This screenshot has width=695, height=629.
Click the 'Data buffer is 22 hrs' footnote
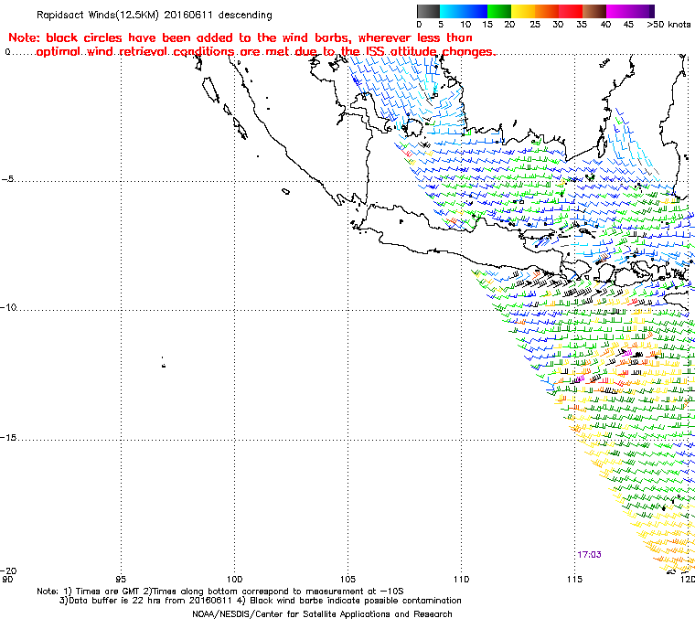(x=261, y=601)
